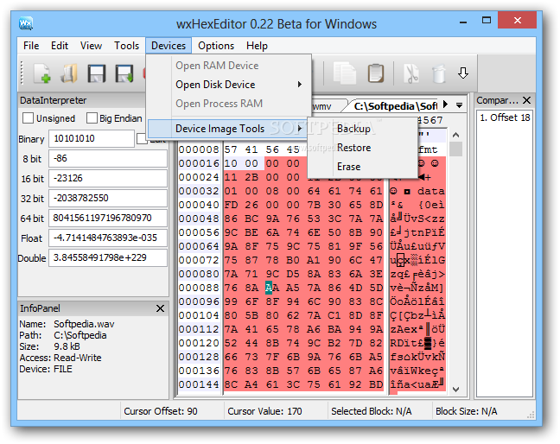Click the Double value field
This screenshot has width=560, height=444.
tap(108, 257)
